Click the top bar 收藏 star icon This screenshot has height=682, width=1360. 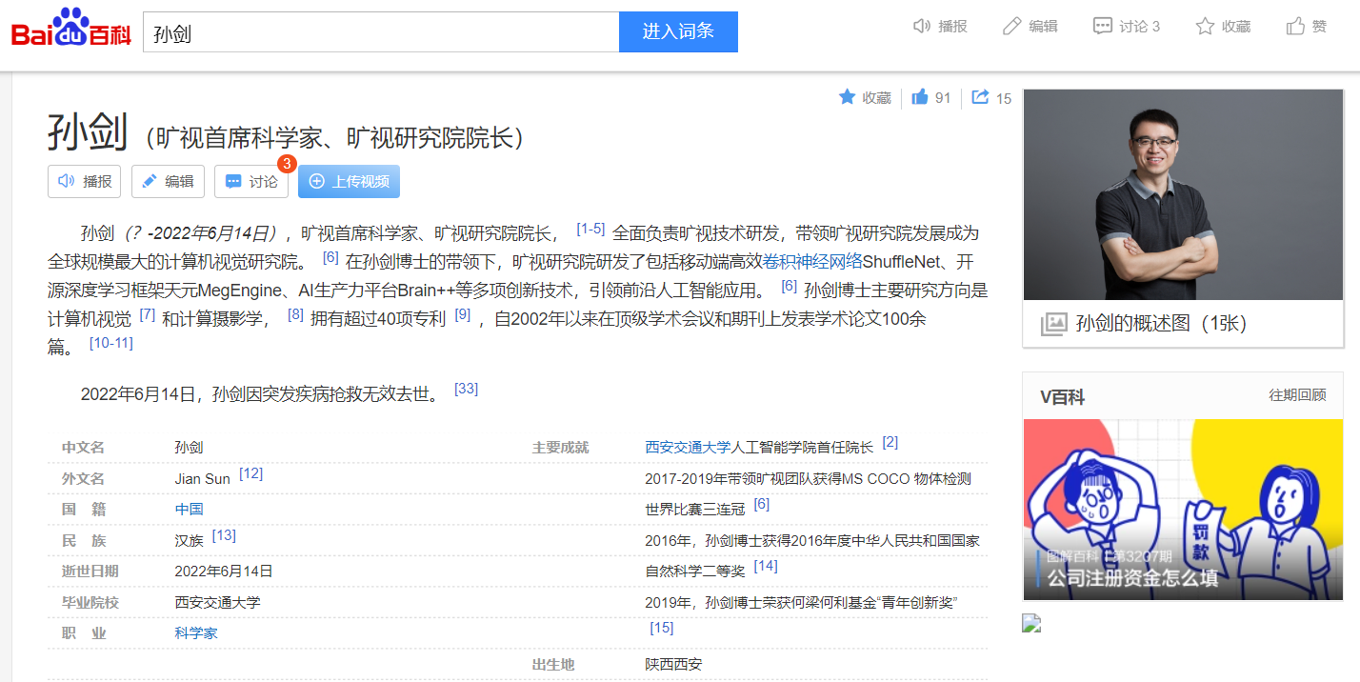coord(1206,27)
